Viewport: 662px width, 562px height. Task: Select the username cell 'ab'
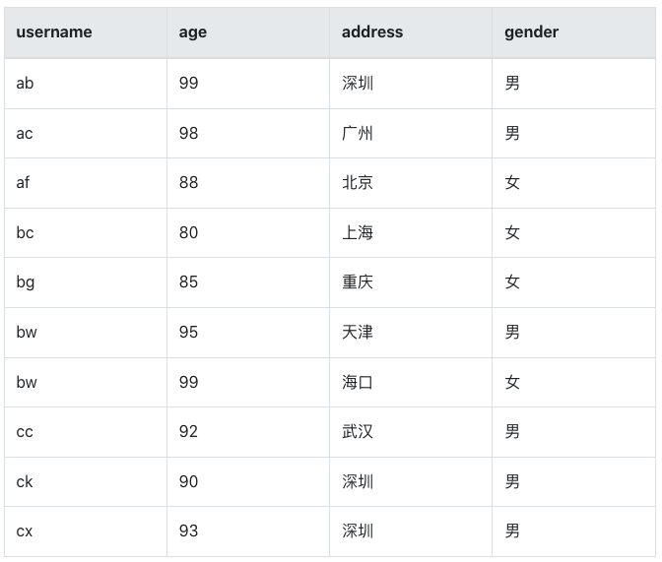point(25,84)
